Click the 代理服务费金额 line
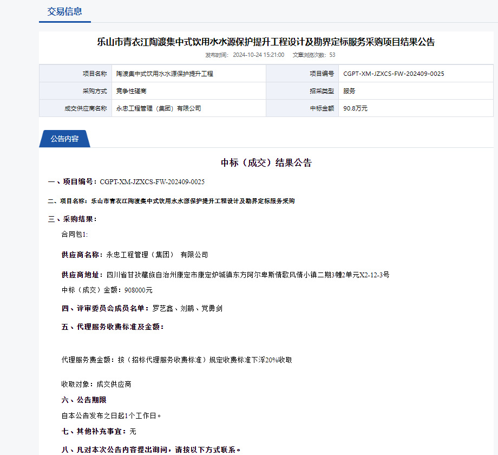The image size is (498, 455). (x=177, y=360)
